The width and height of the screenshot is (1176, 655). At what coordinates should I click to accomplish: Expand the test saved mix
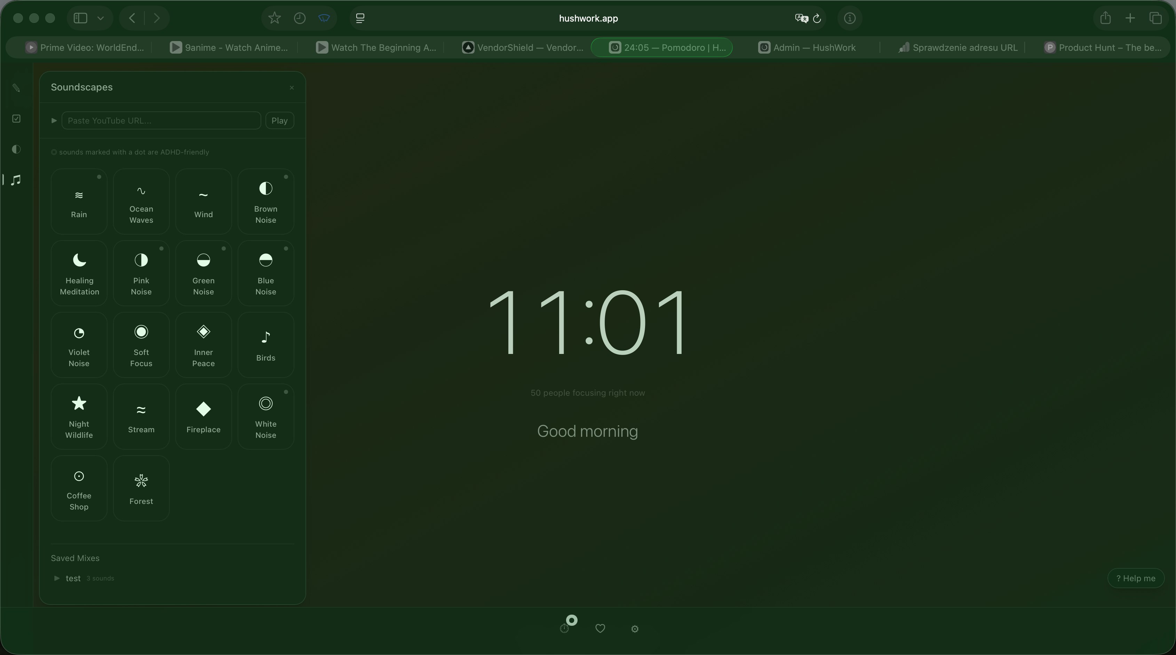57,578
